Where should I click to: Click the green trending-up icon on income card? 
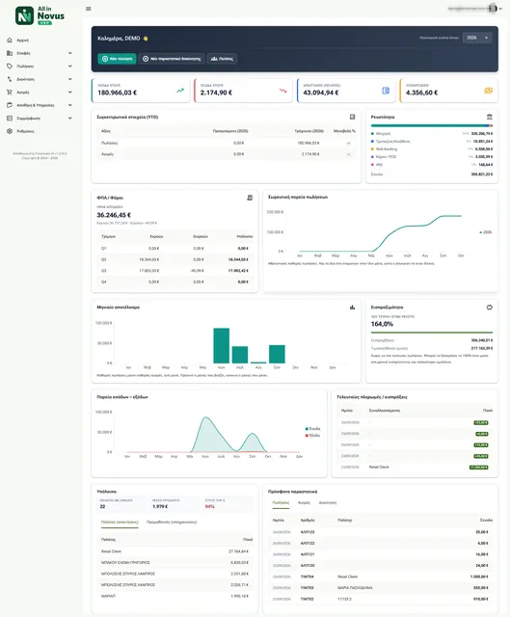180,91
